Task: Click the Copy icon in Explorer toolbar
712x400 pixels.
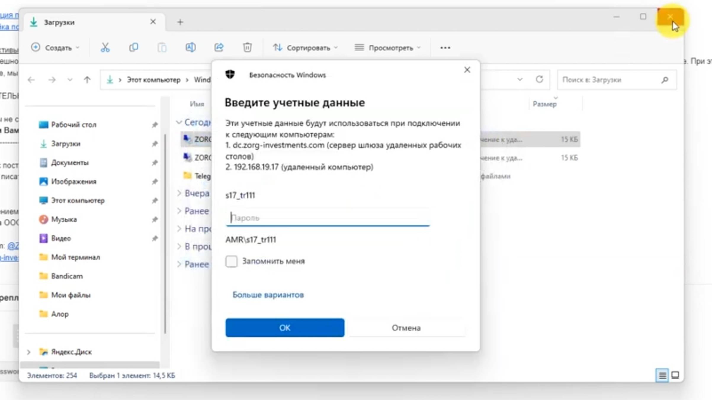Action: tap(134, 47)
